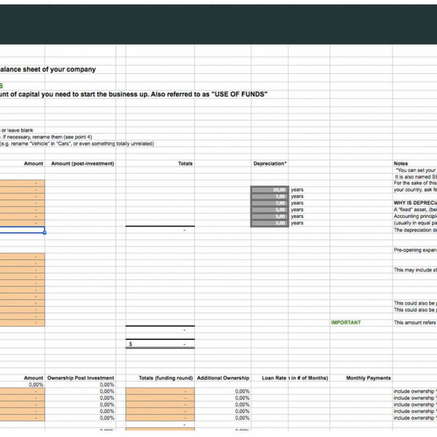Click the 'USE OF FUNDS' description line
Screen dimensions: 437x437
tap(134, 94)
